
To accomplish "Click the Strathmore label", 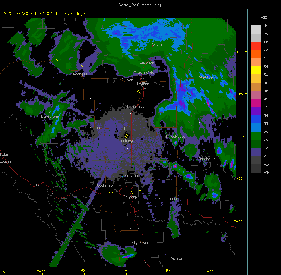I will pyautogui.click(x=168, y=199).
